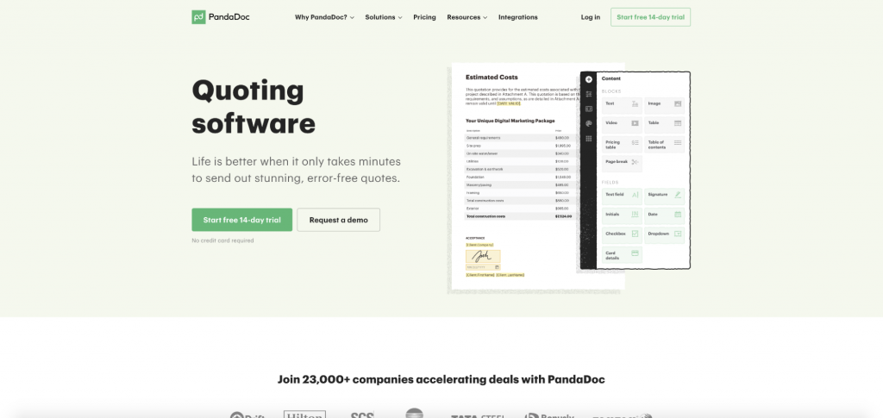Expand the Why PandaDoc? menu
Screen dimensions: 883x418
[x=324, y=17]
